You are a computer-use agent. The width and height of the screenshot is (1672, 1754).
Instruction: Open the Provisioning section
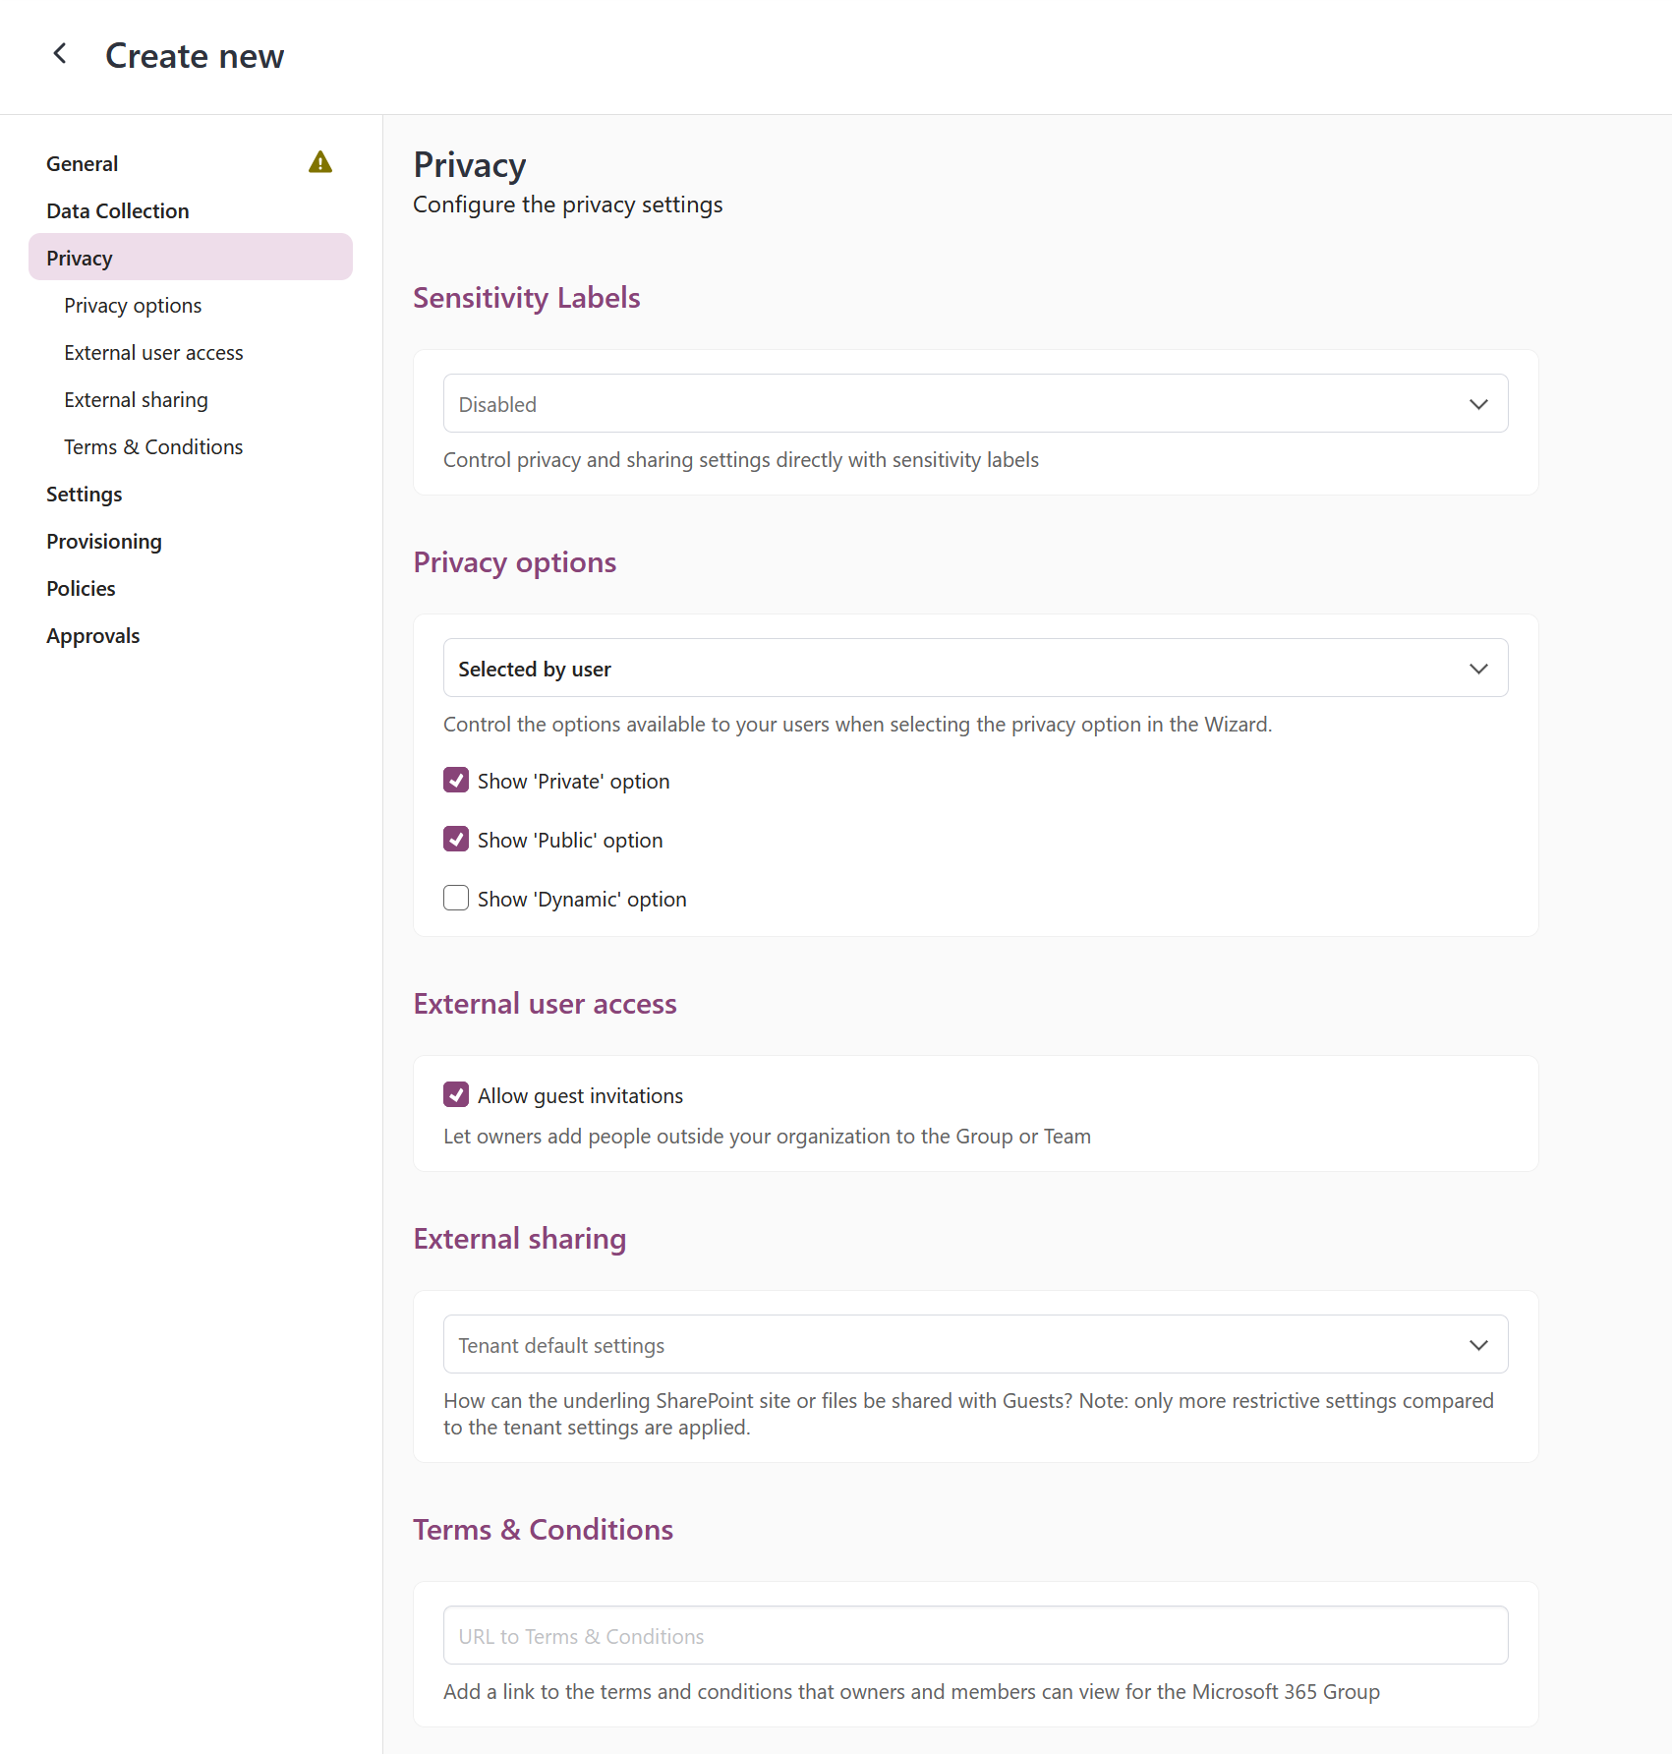pos(104,541)
